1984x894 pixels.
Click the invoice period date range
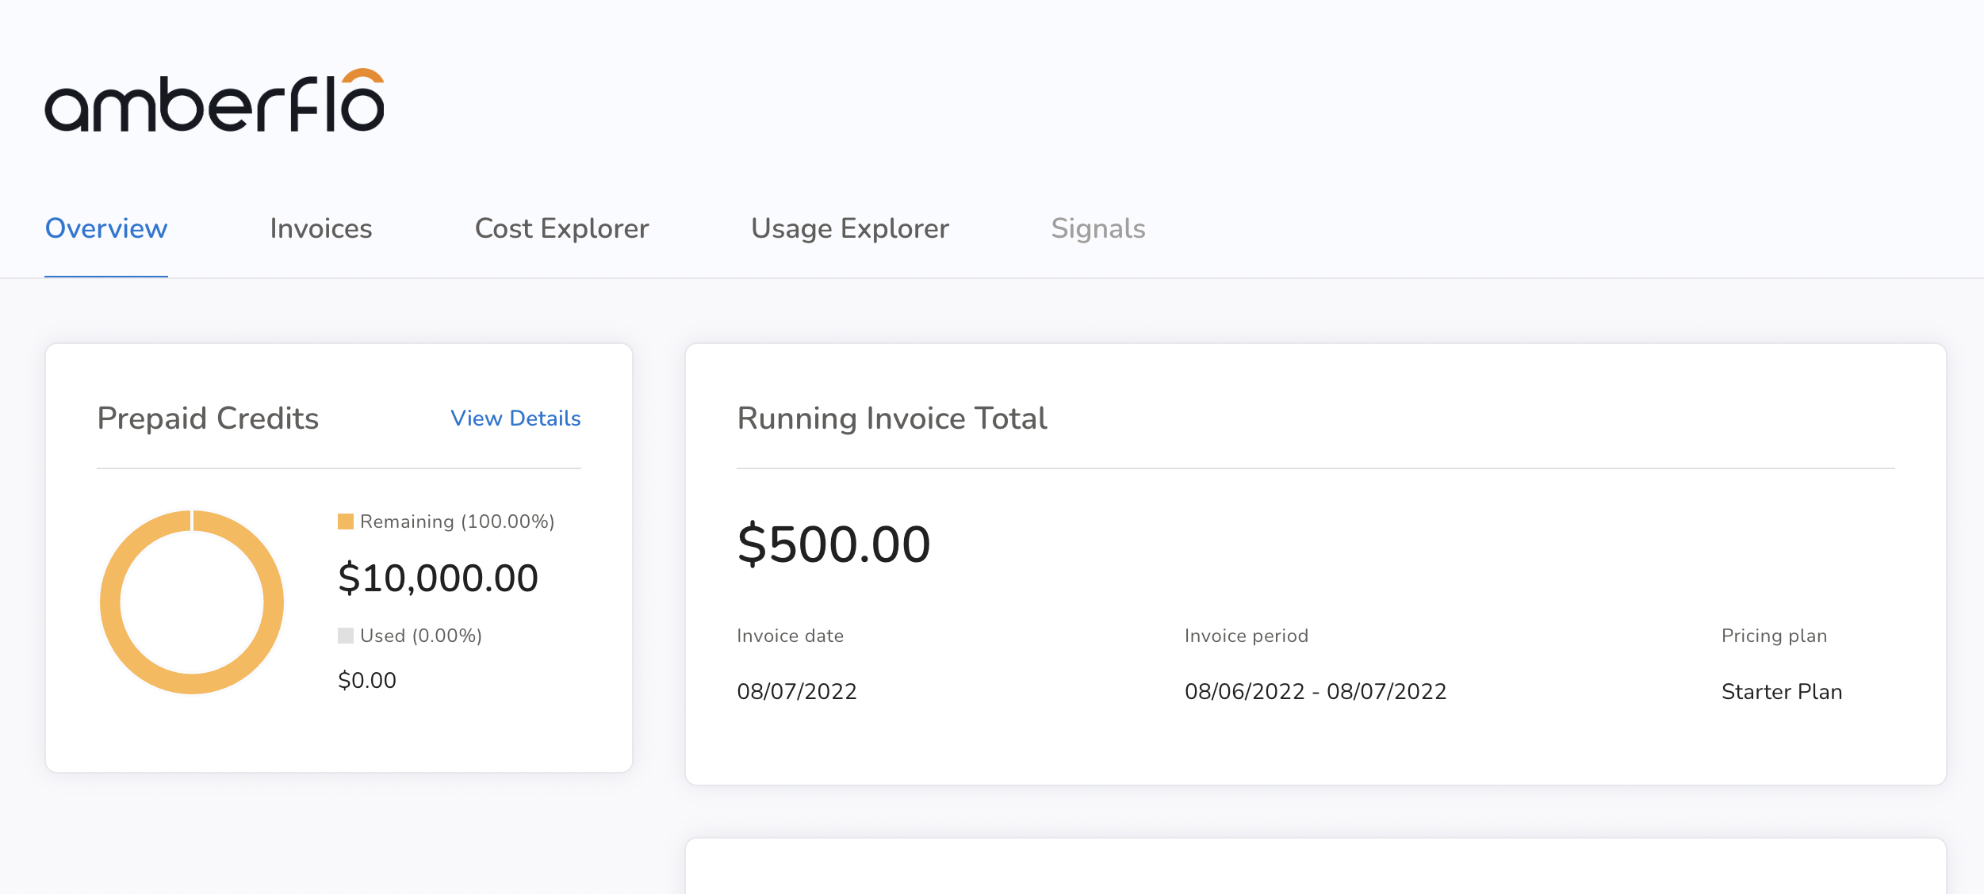(1315, 692)
